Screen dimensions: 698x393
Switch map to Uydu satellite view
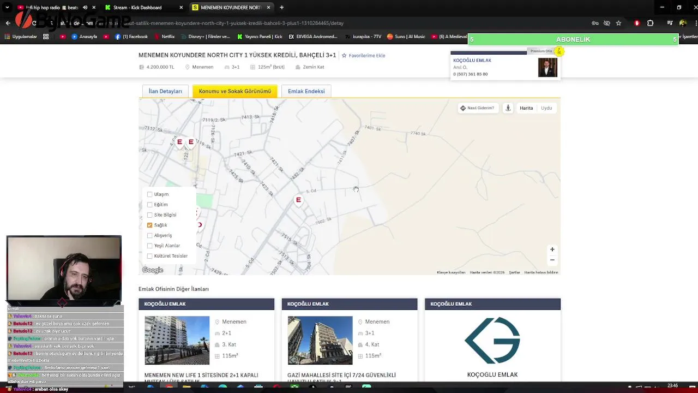tap(546, 108)
